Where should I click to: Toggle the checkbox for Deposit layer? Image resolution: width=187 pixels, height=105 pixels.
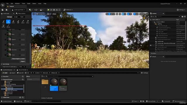tap(5, 39)
